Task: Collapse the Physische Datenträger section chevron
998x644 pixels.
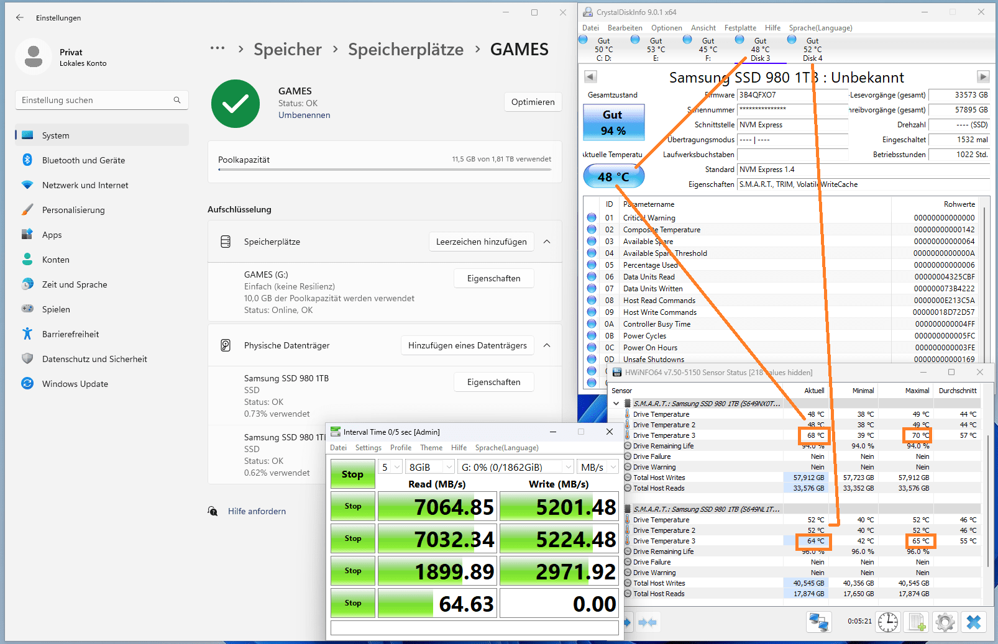Action: point(547,345)
